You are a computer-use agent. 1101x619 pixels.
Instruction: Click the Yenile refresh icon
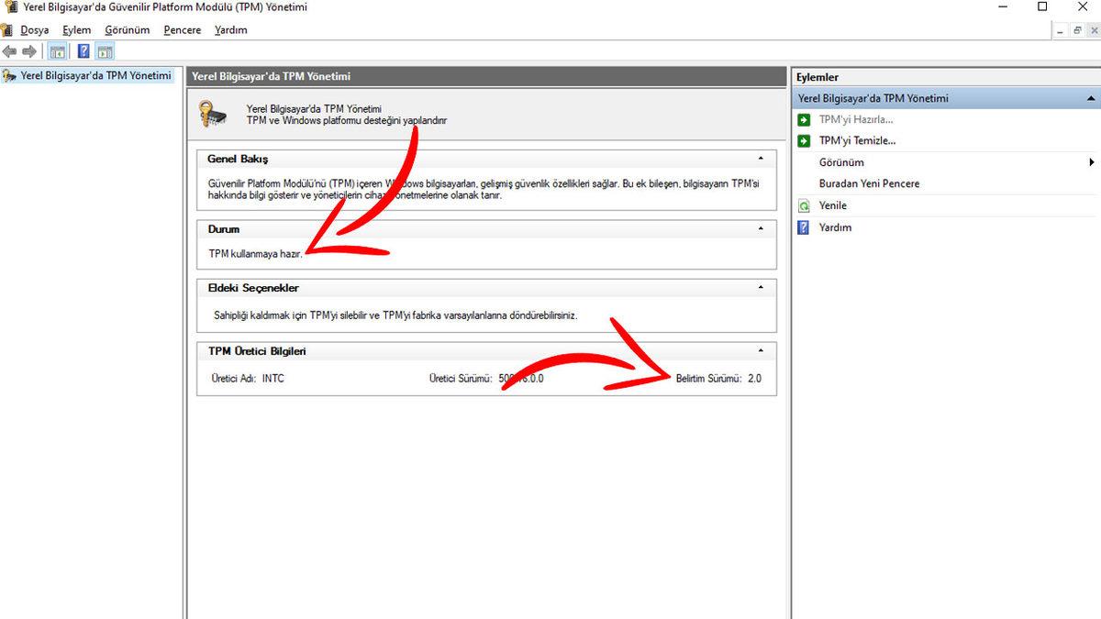coord(804,206)
